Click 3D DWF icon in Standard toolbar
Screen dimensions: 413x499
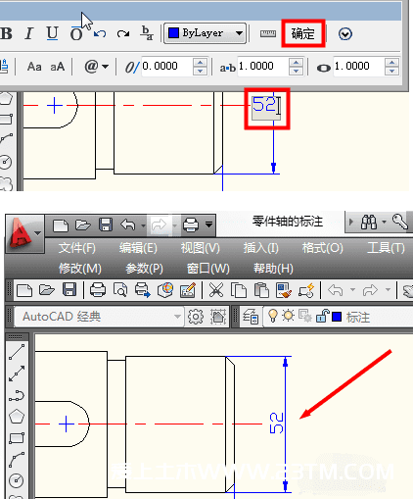[165, 290]
